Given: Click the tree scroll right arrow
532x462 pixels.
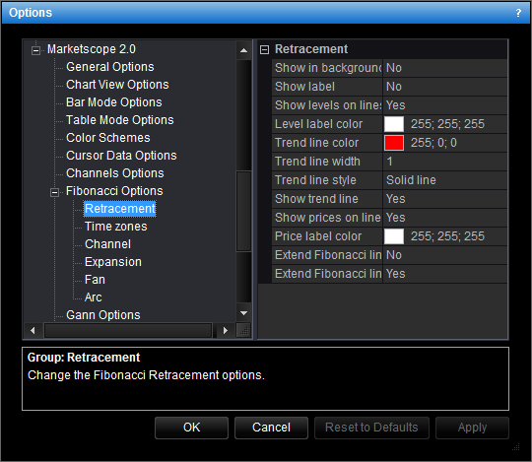Looking at the screenshot, I should tap(226, 330).
